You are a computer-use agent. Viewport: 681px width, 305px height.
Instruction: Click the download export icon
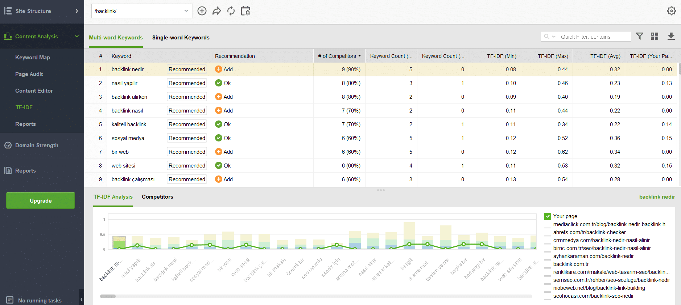671,36
